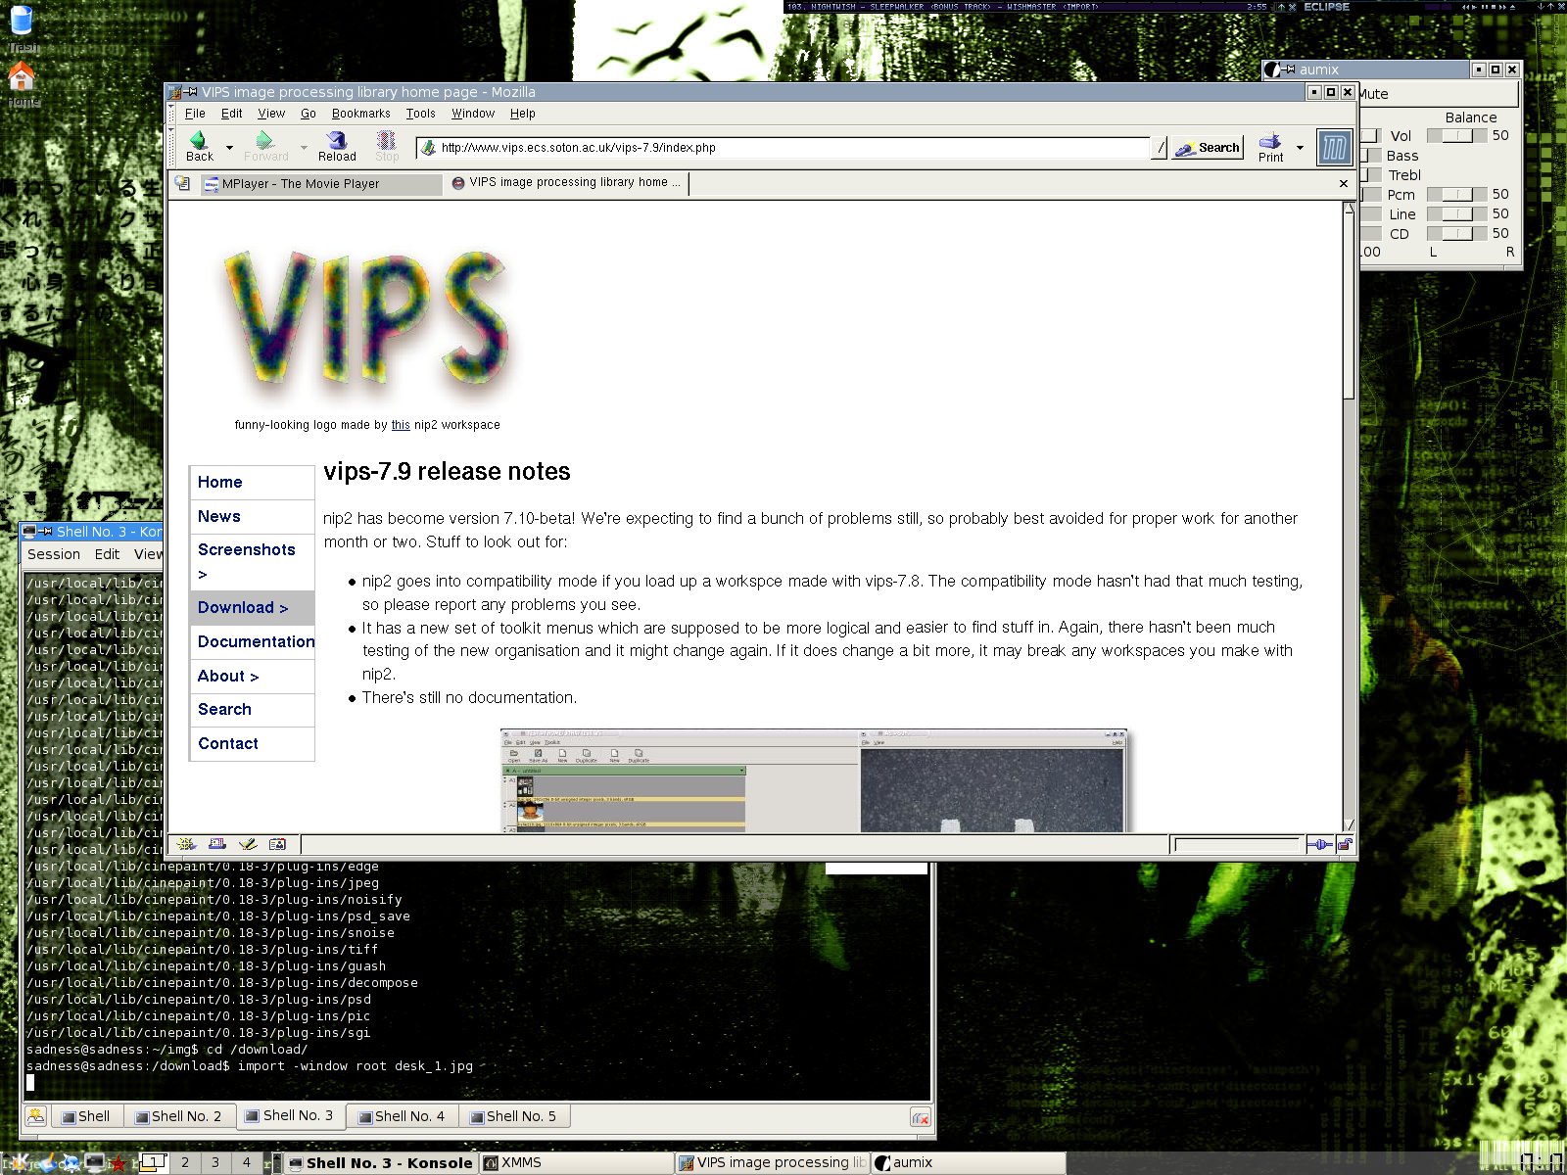
Task: Select the VIPS image processing library tab
Action: coord(566,183)
